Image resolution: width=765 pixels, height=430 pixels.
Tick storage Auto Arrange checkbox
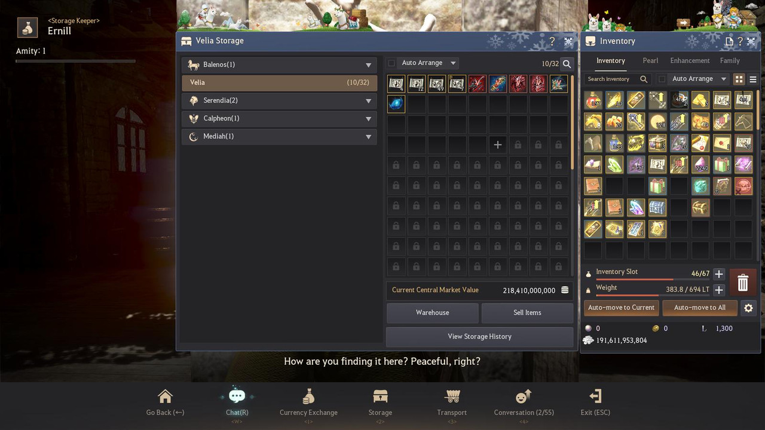tap(391, 63)
